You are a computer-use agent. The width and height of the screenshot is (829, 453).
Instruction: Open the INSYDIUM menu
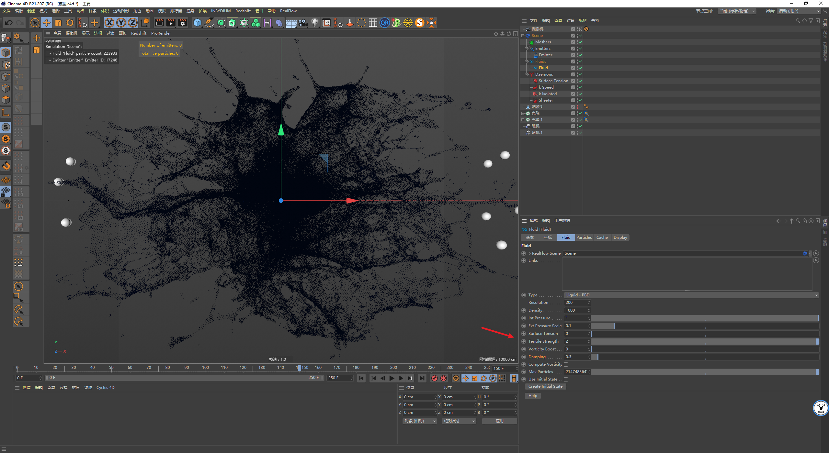(221, 11)
